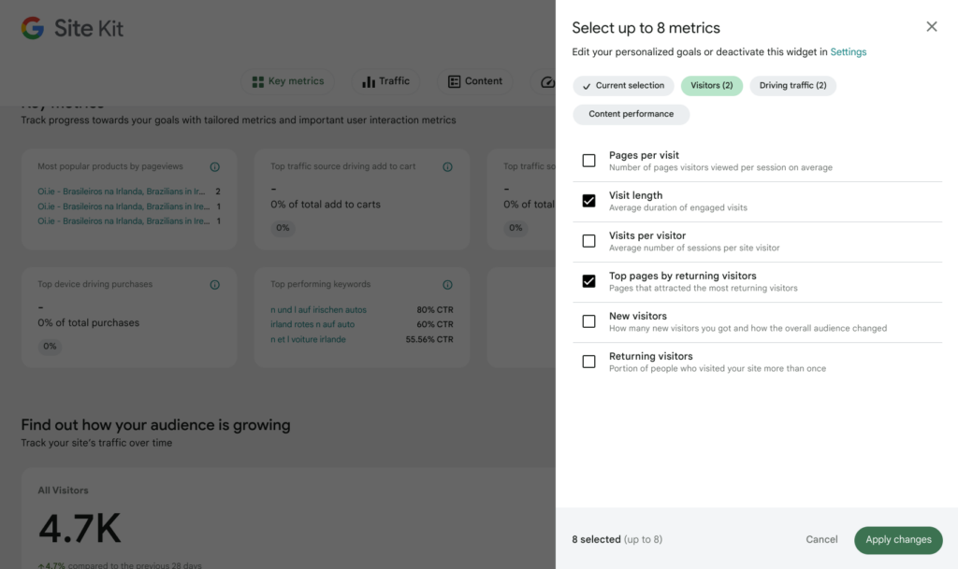Image resolution: width=958 pixels, height=569 pixels.
Task: Open the Driving traffic (2) chip
Action: click(792, 85)
